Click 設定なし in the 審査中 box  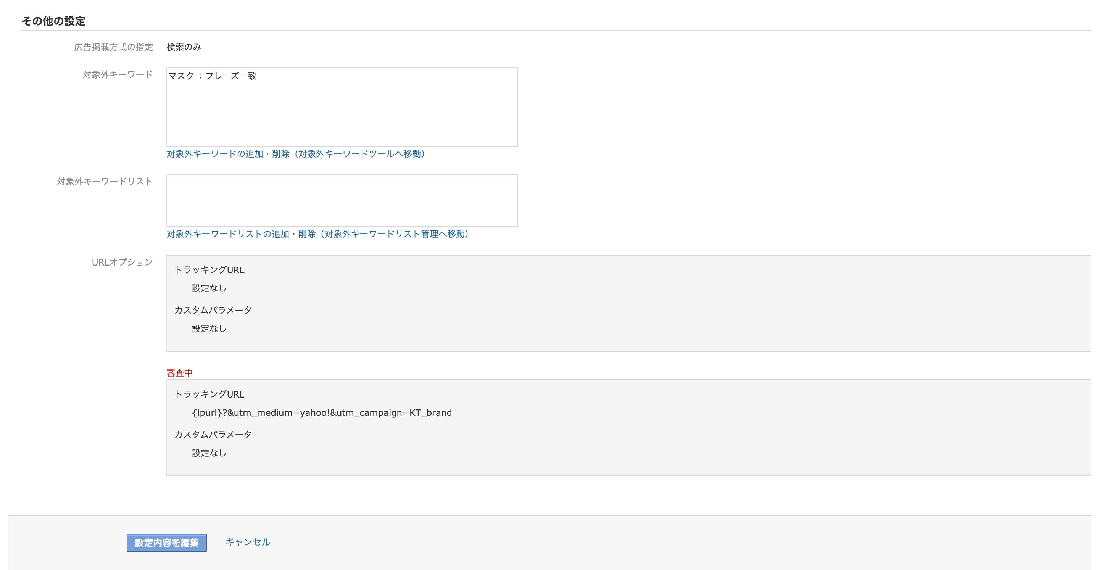(209, 452)
